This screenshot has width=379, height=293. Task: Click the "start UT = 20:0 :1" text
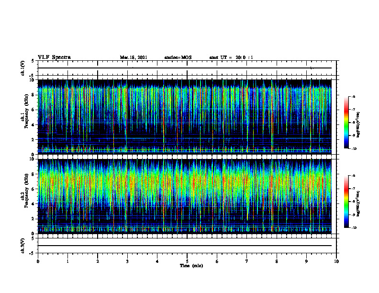click(x=231, y=57)
